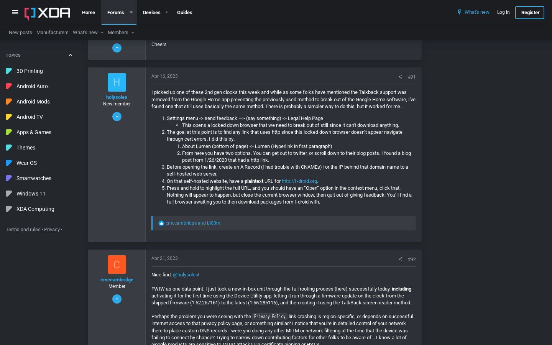Select the Apps & Games topic tag icon
This screenshot has height=345, width=552.
point(9,132)
